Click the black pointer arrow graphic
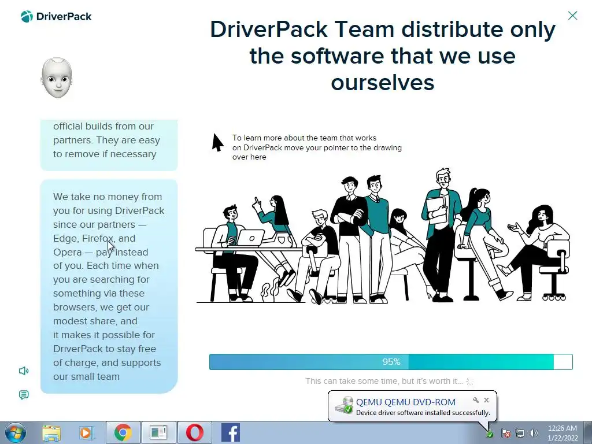The width and height of the screenshot is (592, 444). tap(217, 142)
